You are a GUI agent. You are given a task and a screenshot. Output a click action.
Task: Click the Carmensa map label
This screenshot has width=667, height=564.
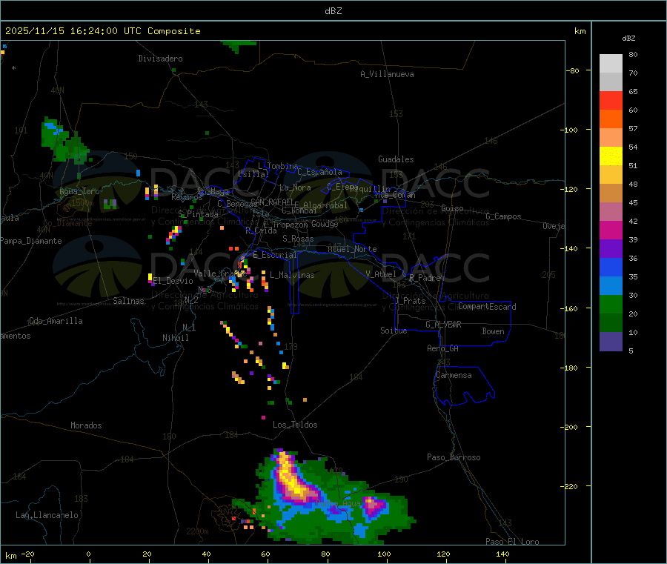coord(454,375)
